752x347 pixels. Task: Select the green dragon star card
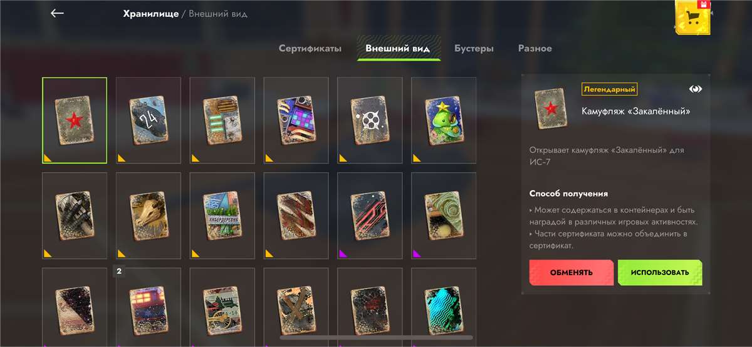444,121
